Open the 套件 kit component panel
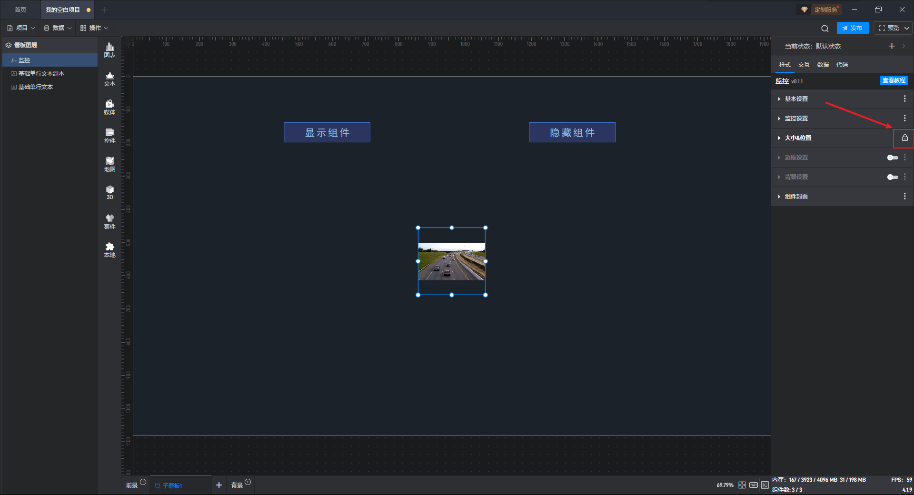The width and height of the screenshot is (914, 495). point(109,221)
